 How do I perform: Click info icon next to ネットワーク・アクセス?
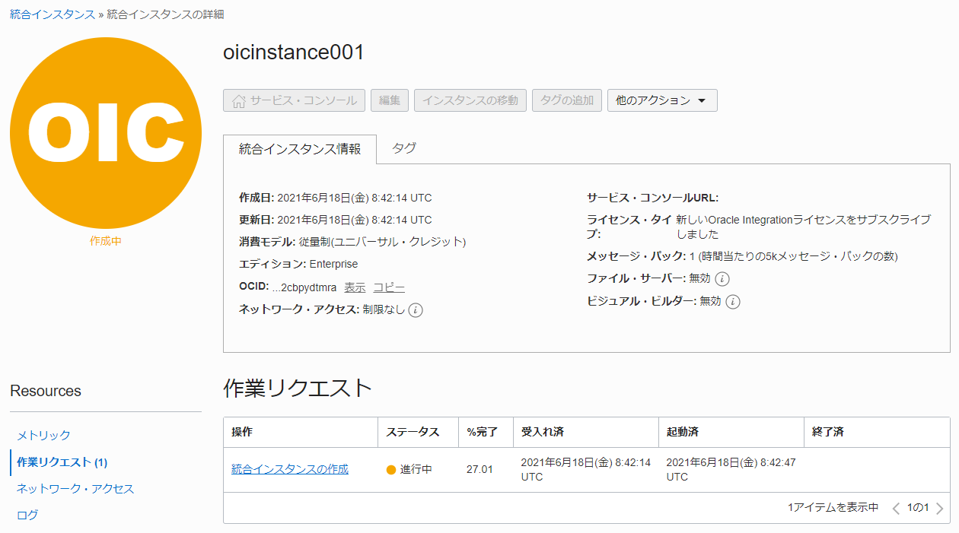click(x=416, y=309)
